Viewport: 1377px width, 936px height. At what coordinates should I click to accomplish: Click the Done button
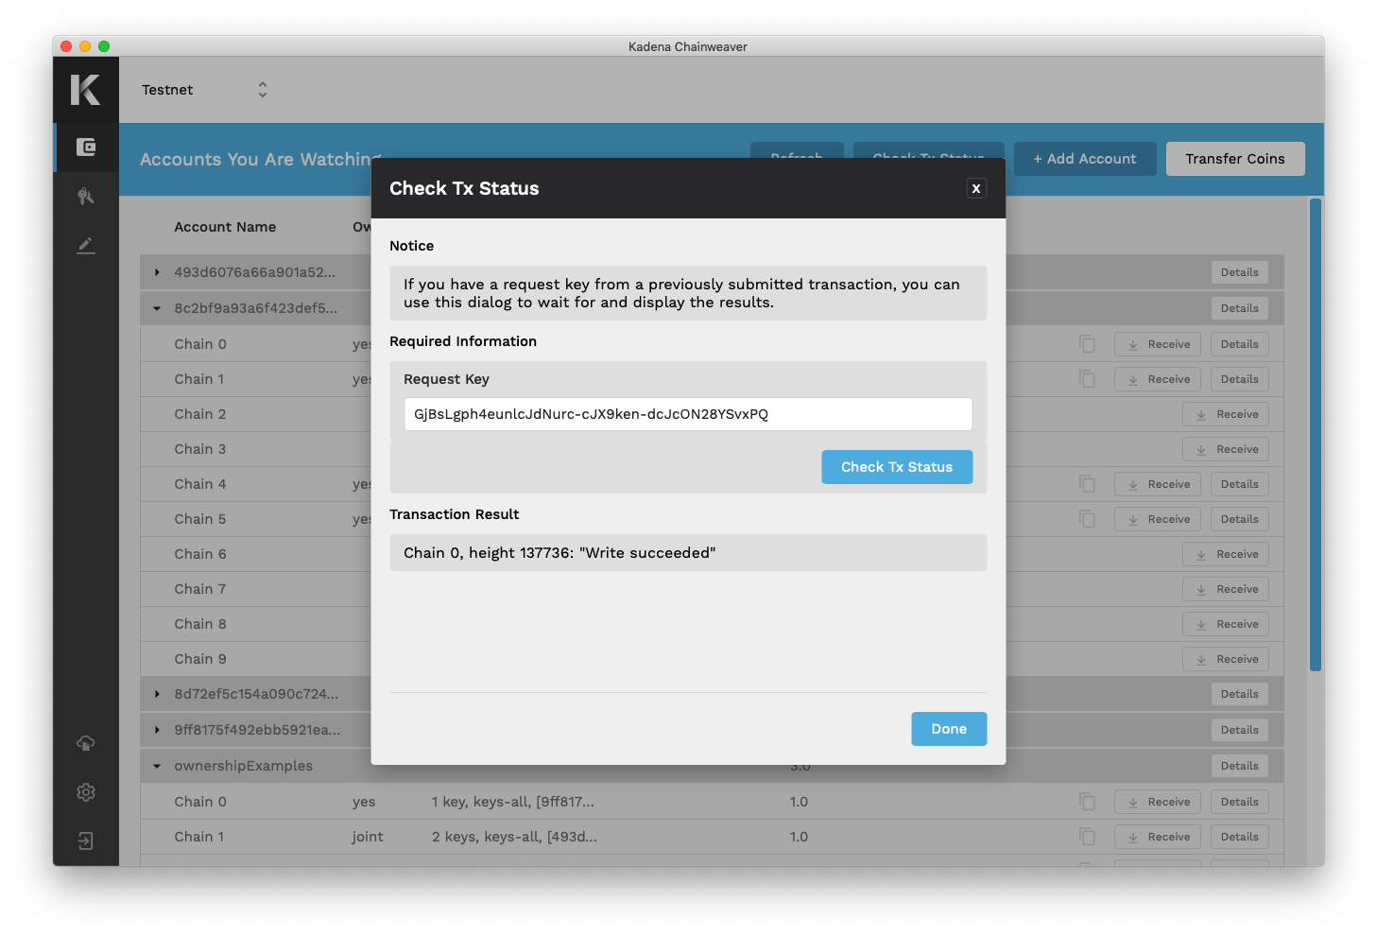click(x=949, y=729)
